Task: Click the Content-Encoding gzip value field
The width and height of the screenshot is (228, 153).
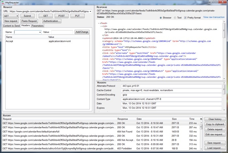Action: [x=171, y=95]
